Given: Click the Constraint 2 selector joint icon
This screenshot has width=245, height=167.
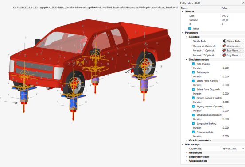Looking at the screenshot, I should pos(224,55).
